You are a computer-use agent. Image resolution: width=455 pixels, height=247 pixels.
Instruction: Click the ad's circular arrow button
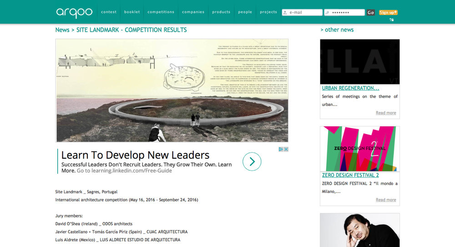(252, 161)
